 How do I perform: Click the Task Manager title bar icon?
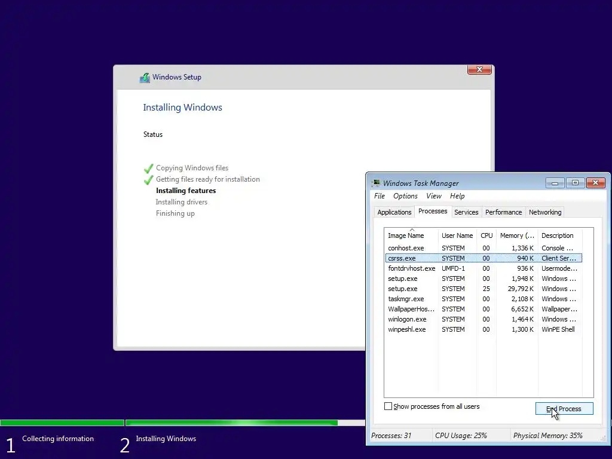pos(377,183)
